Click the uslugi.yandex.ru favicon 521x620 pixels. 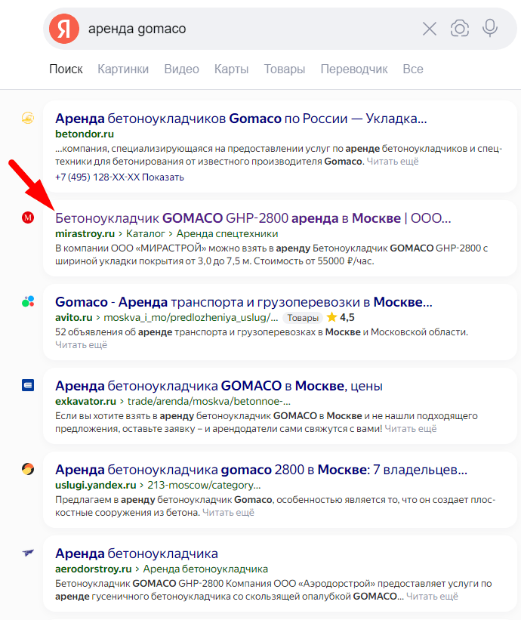tap(28, 469)
